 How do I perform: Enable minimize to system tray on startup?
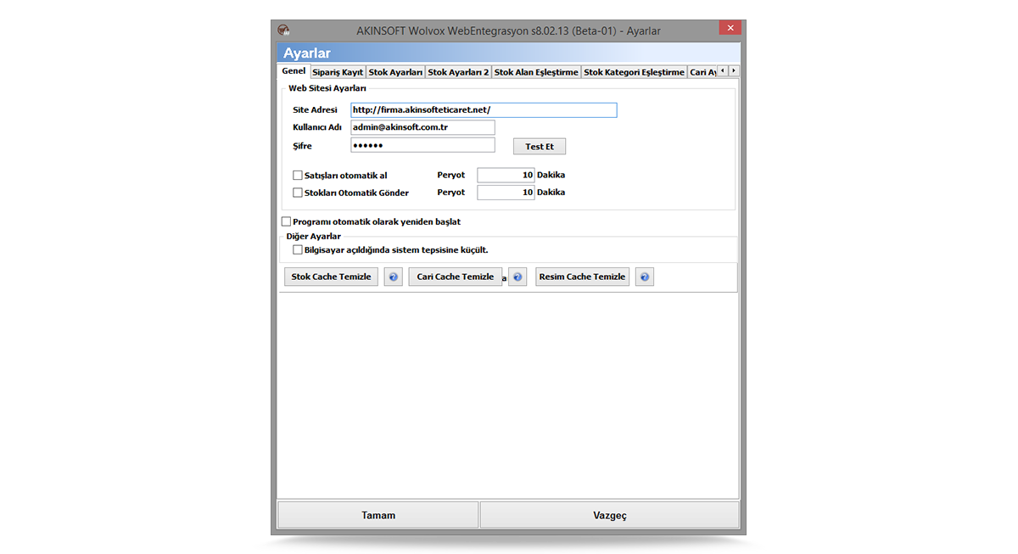pyautogui.click(x=298, y=250)
